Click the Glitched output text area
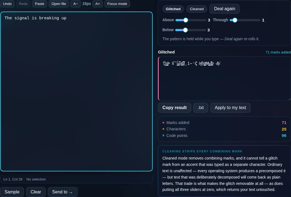The height and width of the screenshot is (197, 291). coord(224,79)
